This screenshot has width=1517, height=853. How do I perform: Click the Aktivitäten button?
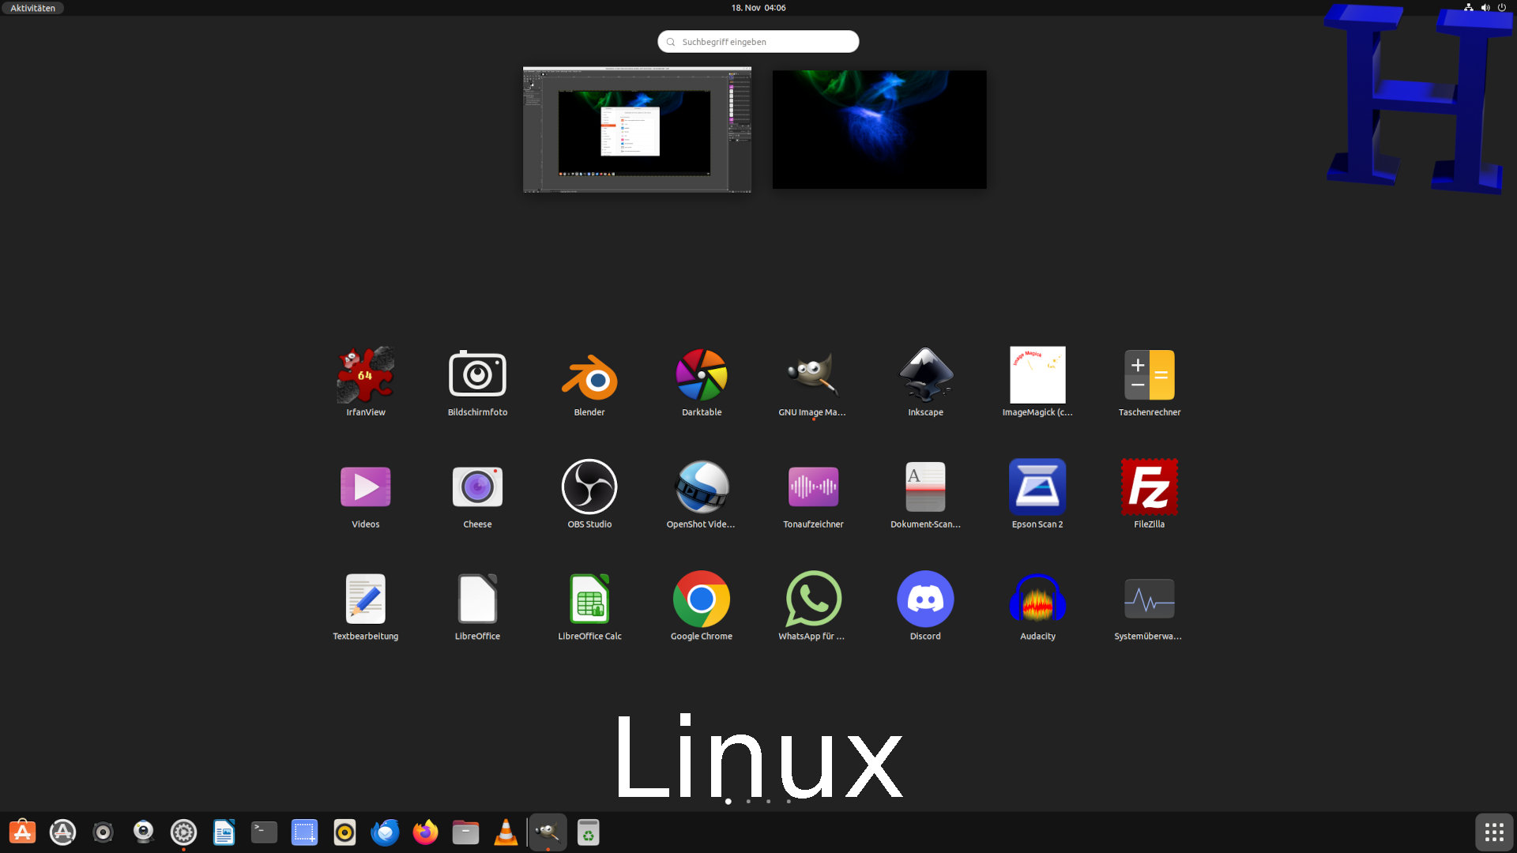coord(32,8)
